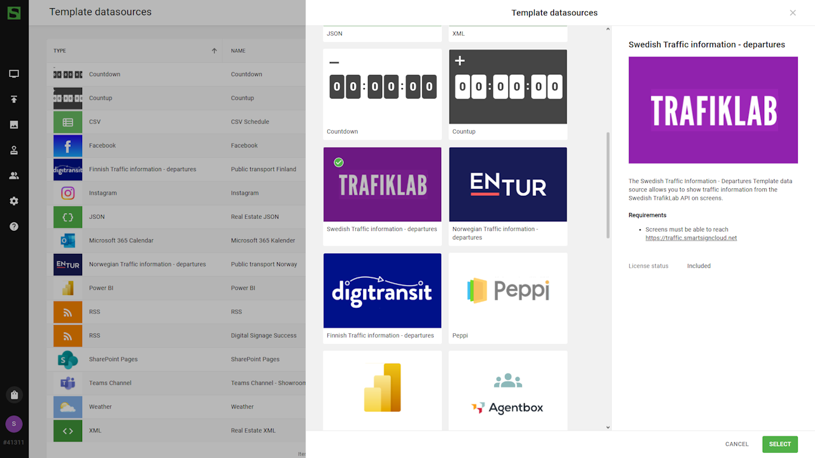815x458 pixels.
Task: Click the RSS icon in Digital Signage Success row
Action: (x=67, y=336)
